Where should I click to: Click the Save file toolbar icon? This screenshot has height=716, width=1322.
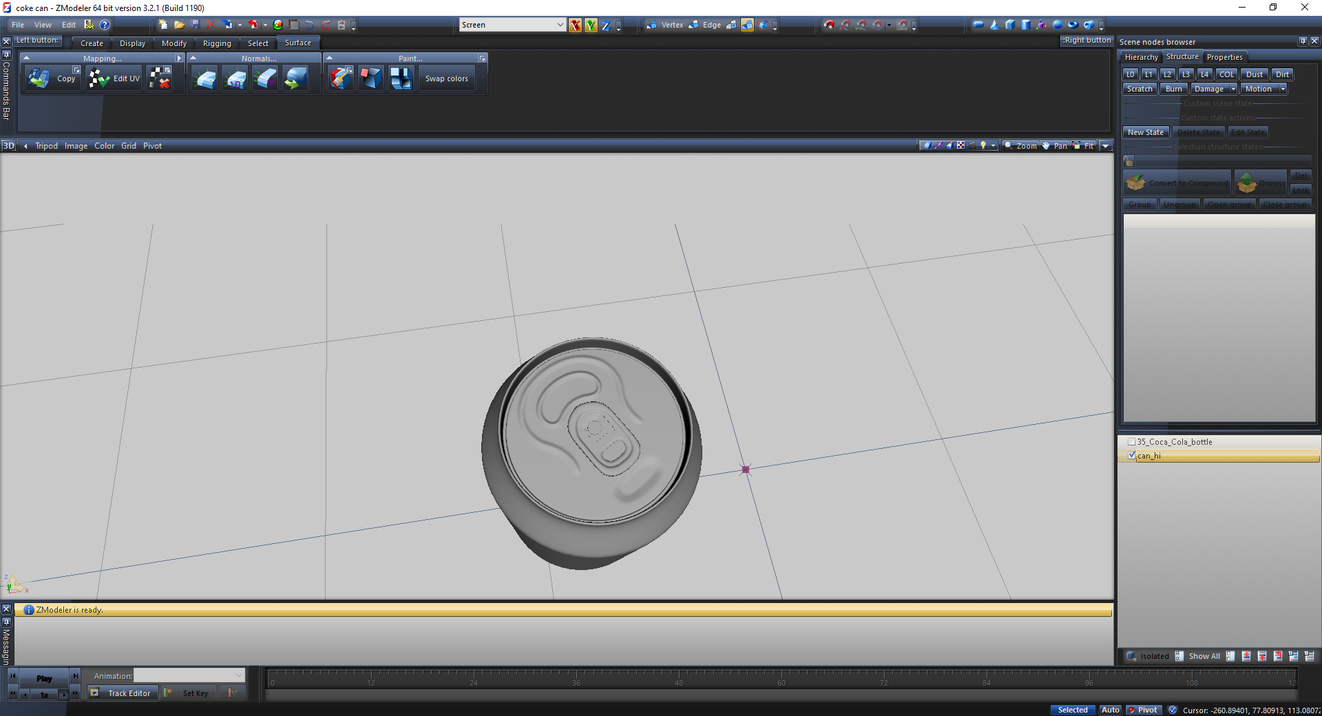[195, 25]
